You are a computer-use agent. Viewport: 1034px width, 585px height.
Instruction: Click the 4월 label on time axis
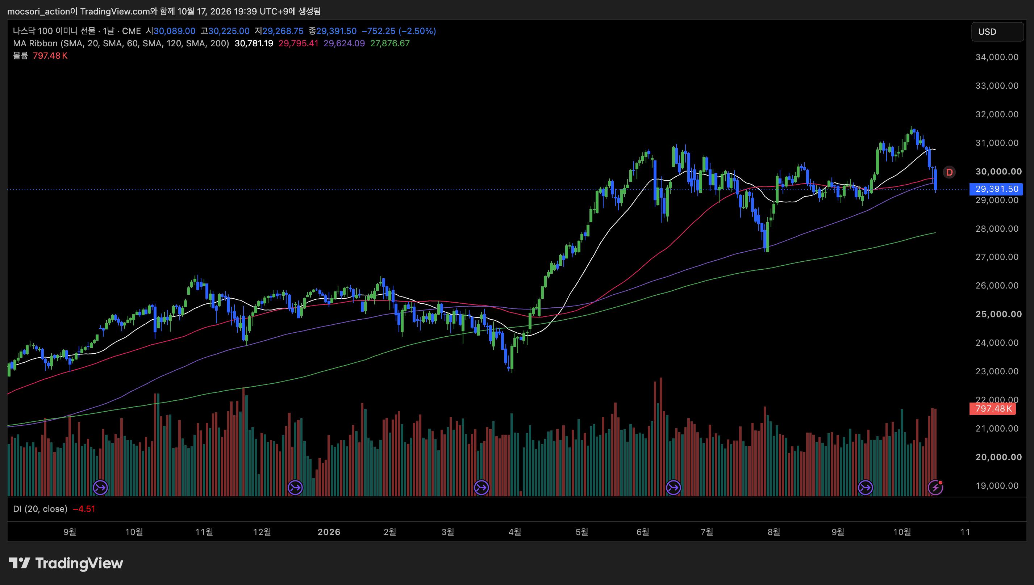[x=514, y=532]
